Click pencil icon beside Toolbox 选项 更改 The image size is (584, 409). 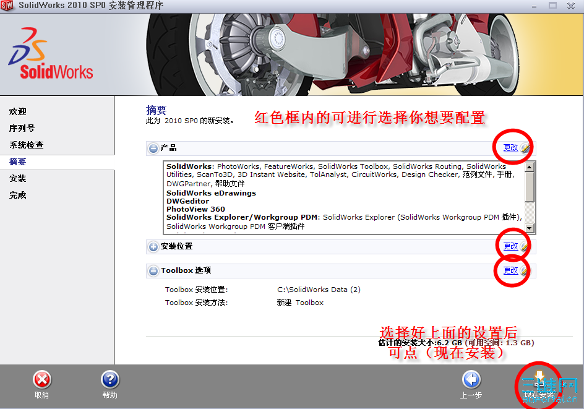[525, 271]
